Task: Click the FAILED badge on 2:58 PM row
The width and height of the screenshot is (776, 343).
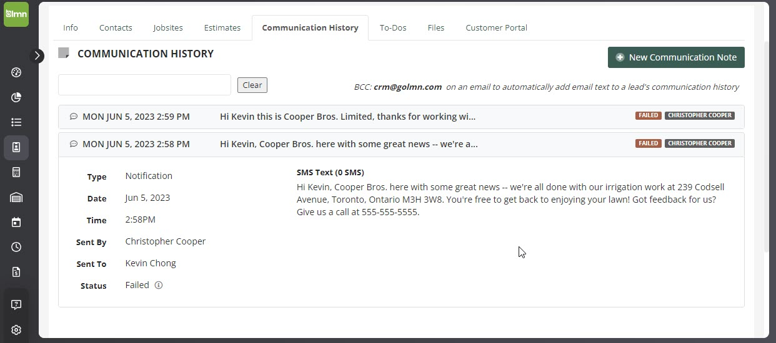Action: click(x=649, y=143)
